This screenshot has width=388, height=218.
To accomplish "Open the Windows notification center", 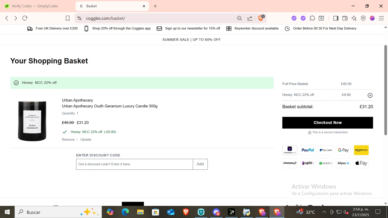I will coord(378,212).
